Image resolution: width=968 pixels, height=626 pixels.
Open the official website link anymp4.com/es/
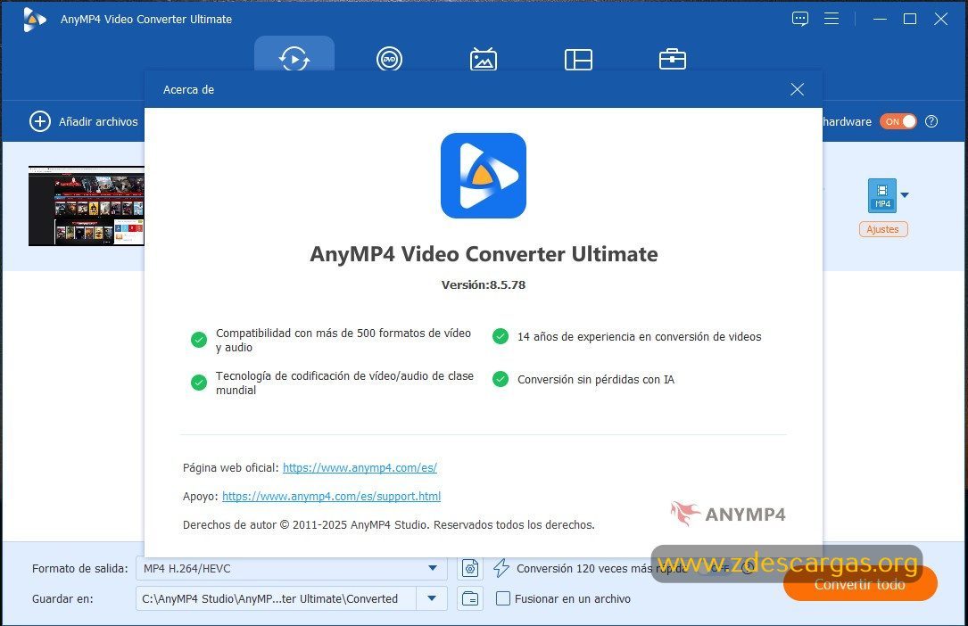click(x=360, y=467)
